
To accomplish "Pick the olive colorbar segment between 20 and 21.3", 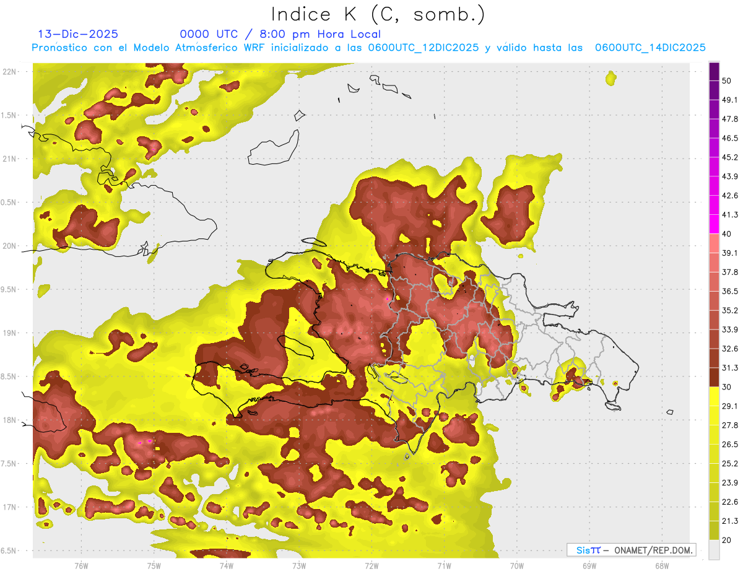I will [x=714, y=531].
